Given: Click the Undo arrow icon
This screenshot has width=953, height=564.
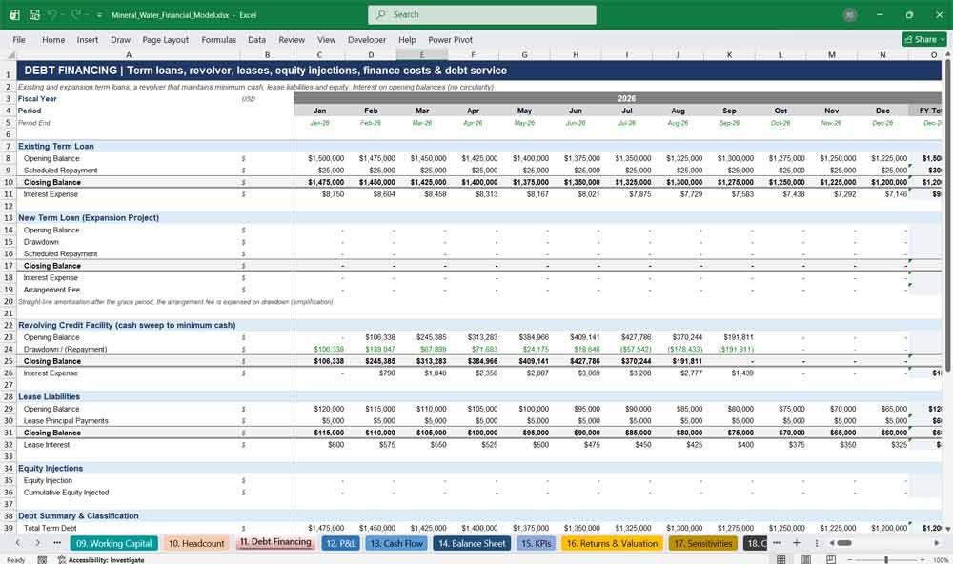Looking at the screenshot, I should click(52, 14).
